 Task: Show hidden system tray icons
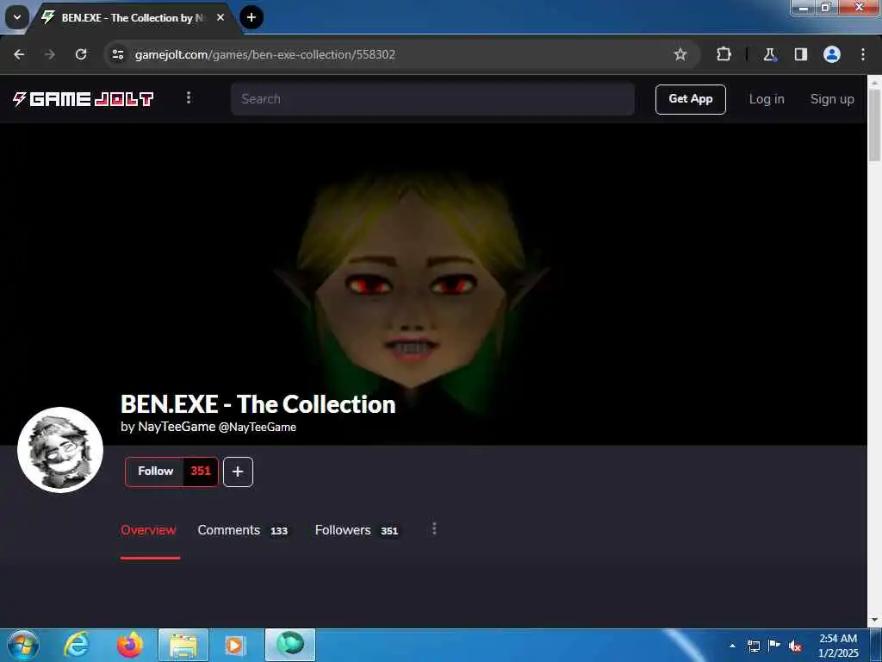click(732, 646)
